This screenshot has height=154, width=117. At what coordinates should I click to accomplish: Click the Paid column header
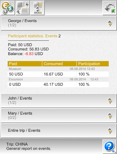point(25,64)
